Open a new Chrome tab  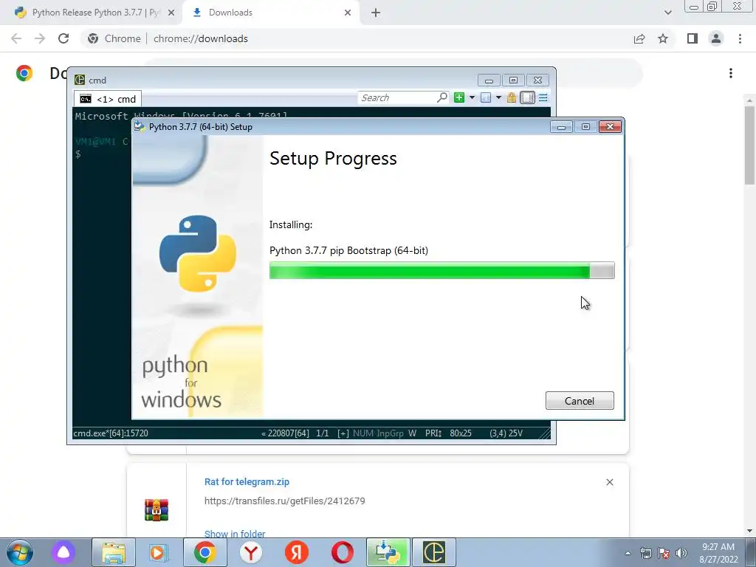[x=376, y=13]
